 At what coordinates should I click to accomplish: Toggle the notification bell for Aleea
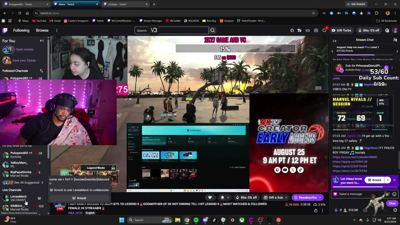[222, 197]
